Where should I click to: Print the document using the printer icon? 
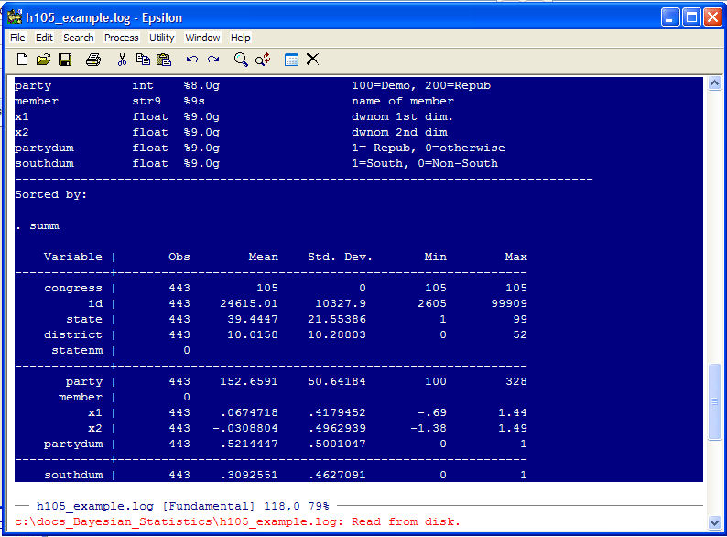coord(92,60)
